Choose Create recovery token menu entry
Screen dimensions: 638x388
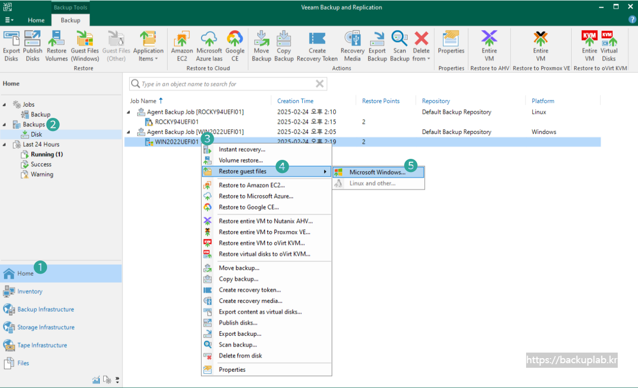click(x=266, y=290)
